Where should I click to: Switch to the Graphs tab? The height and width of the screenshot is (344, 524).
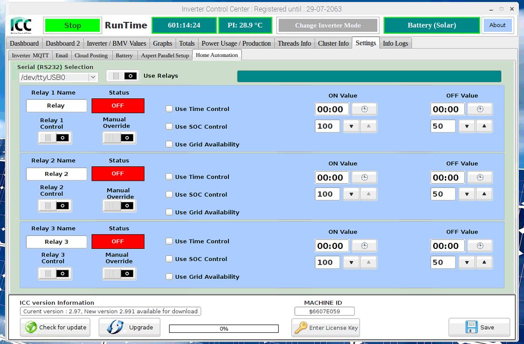pos(162,43)
